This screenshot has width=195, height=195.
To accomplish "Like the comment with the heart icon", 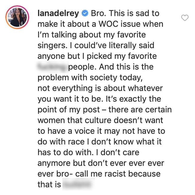I will (185, 18).
